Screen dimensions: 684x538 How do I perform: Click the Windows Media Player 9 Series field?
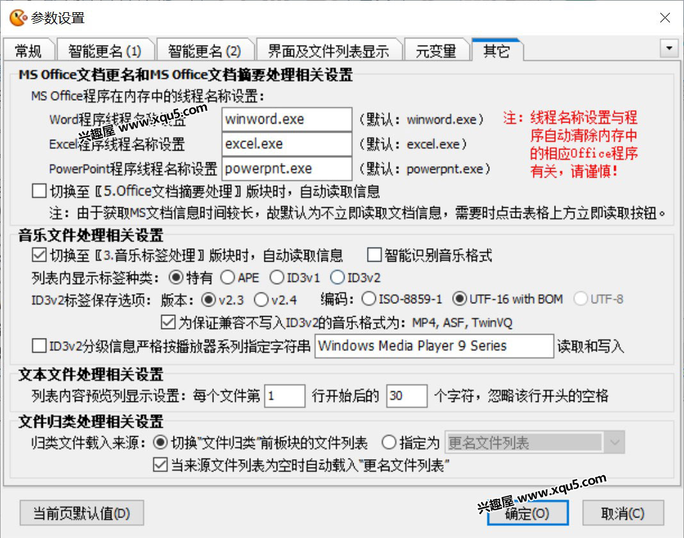(434, 346)
